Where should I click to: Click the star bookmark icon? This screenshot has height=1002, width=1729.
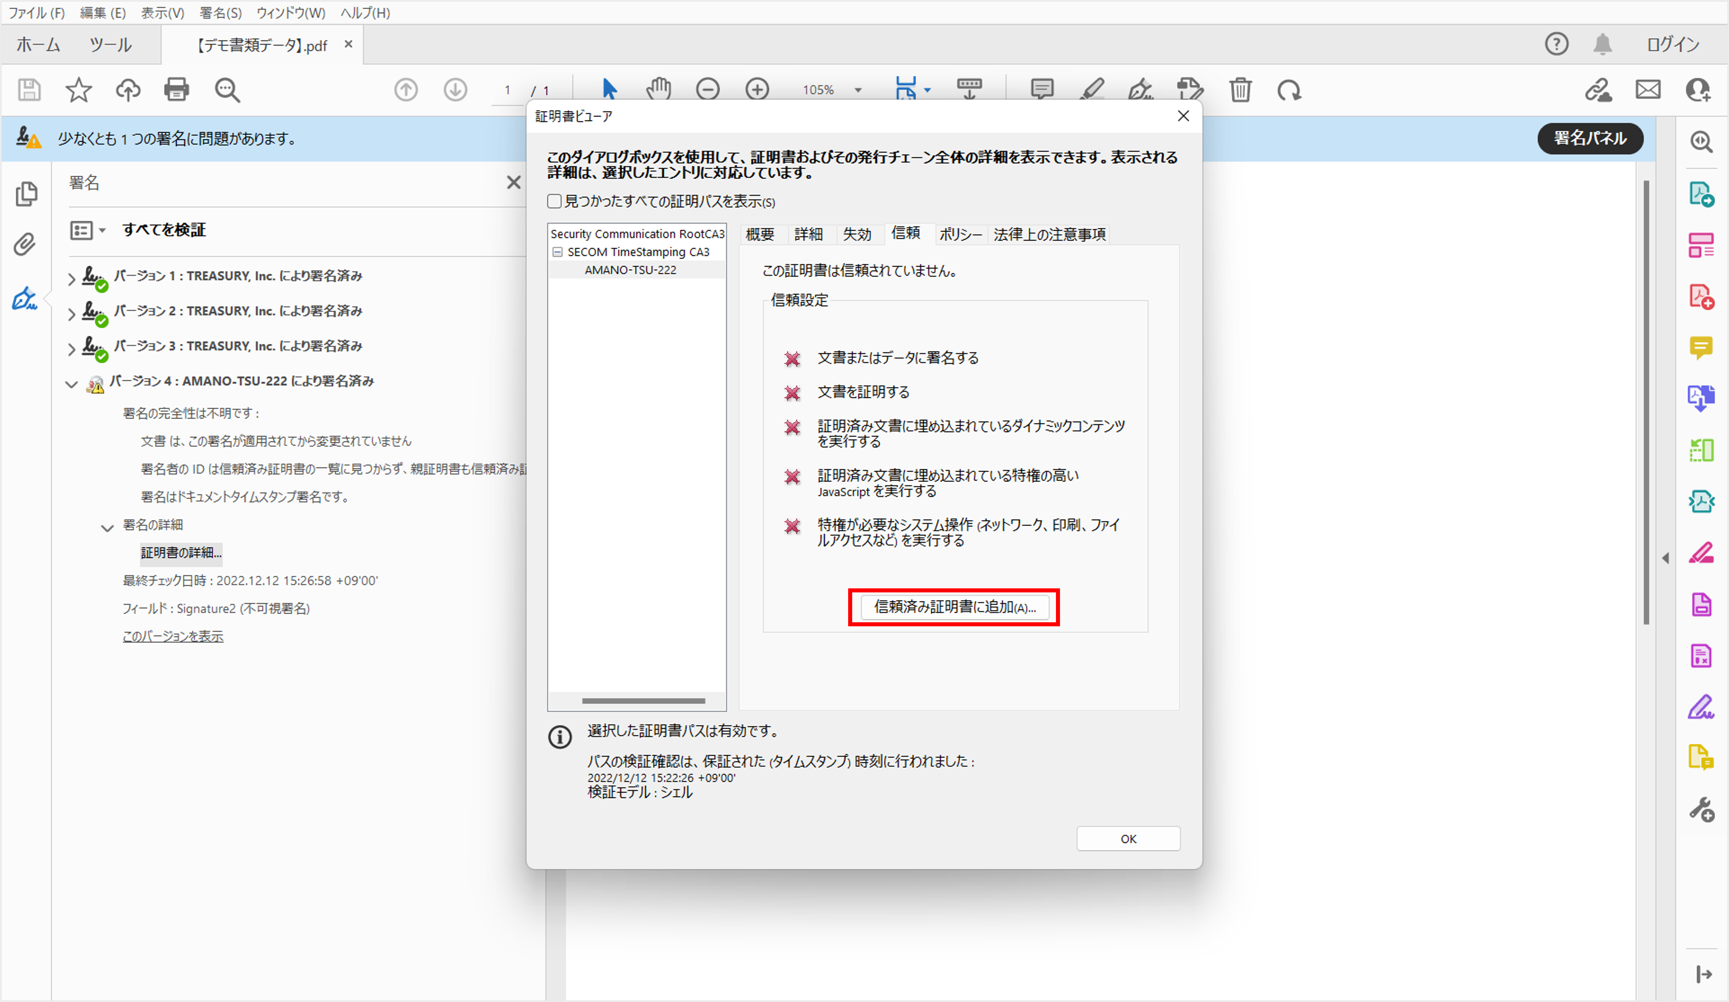[x=78, y=90]
